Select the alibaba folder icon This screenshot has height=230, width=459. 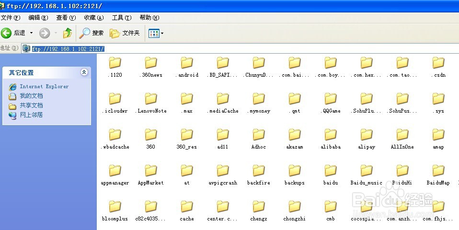(331, 135)
